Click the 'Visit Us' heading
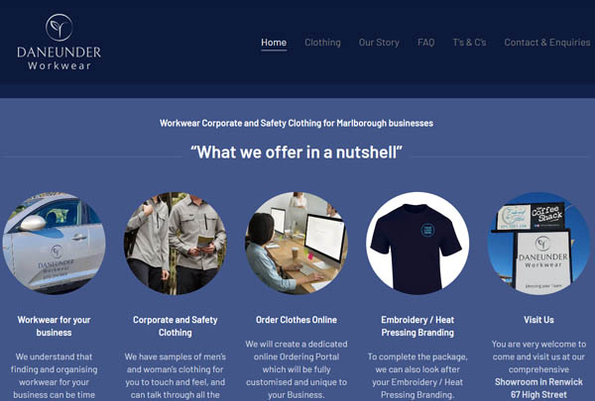595x401 pixels. (538, 320)
